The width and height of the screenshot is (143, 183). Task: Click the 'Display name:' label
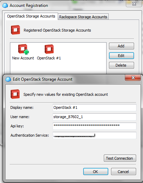point(22,107)
